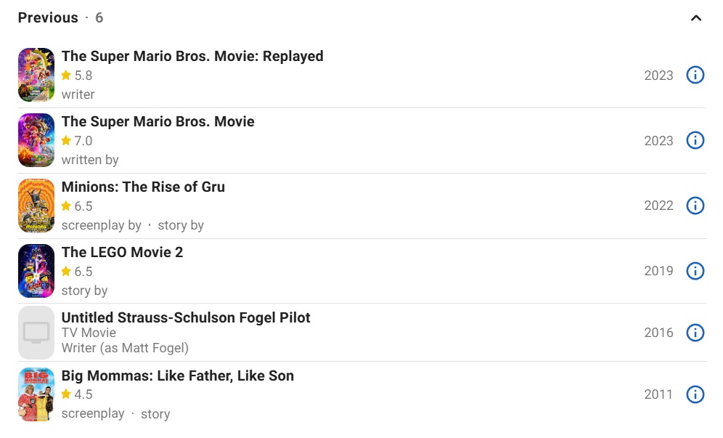Viewport: 723px width, 438px height.
Task: View info for Untitled Strauss-Schulson Fogel Pilot
Action: [695, 333]
